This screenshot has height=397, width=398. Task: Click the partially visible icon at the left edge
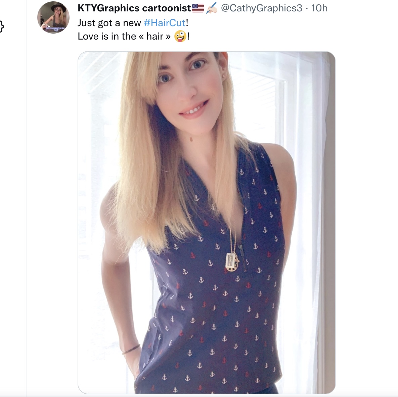click(2, 26)
